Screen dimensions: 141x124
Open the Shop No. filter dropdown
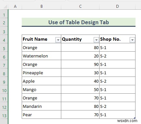click(132, 40)
